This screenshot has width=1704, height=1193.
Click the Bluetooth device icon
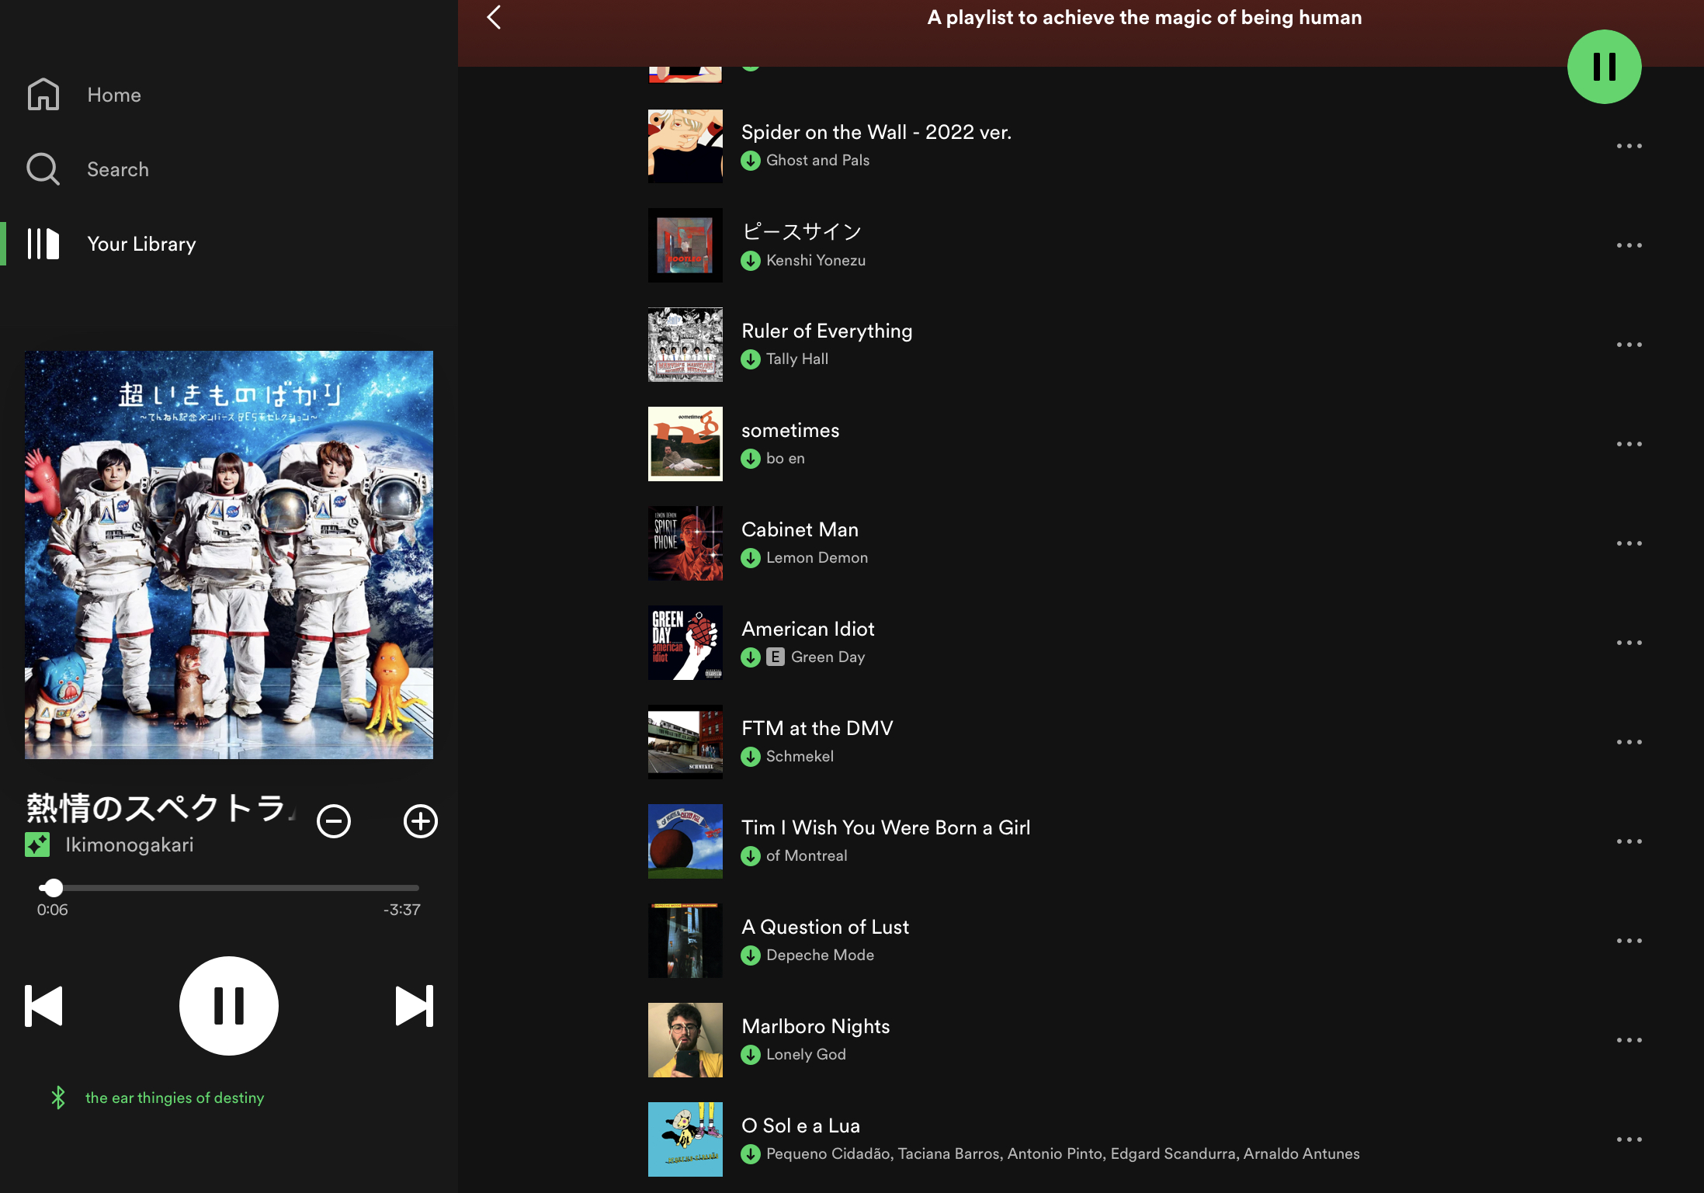tap(58, 1098)
